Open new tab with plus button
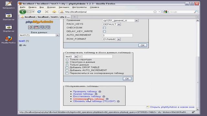 pyautogui.click(x=74, y=17)
